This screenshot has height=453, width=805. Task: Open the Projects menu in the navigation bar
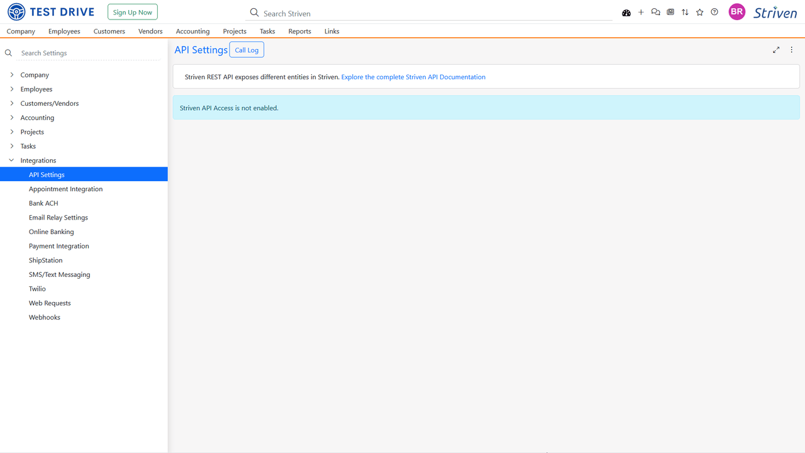[x=234, y=31]
